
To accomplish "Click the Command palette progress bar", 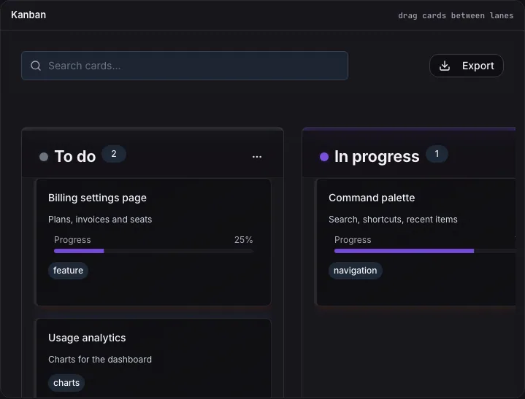I will 425,251.
